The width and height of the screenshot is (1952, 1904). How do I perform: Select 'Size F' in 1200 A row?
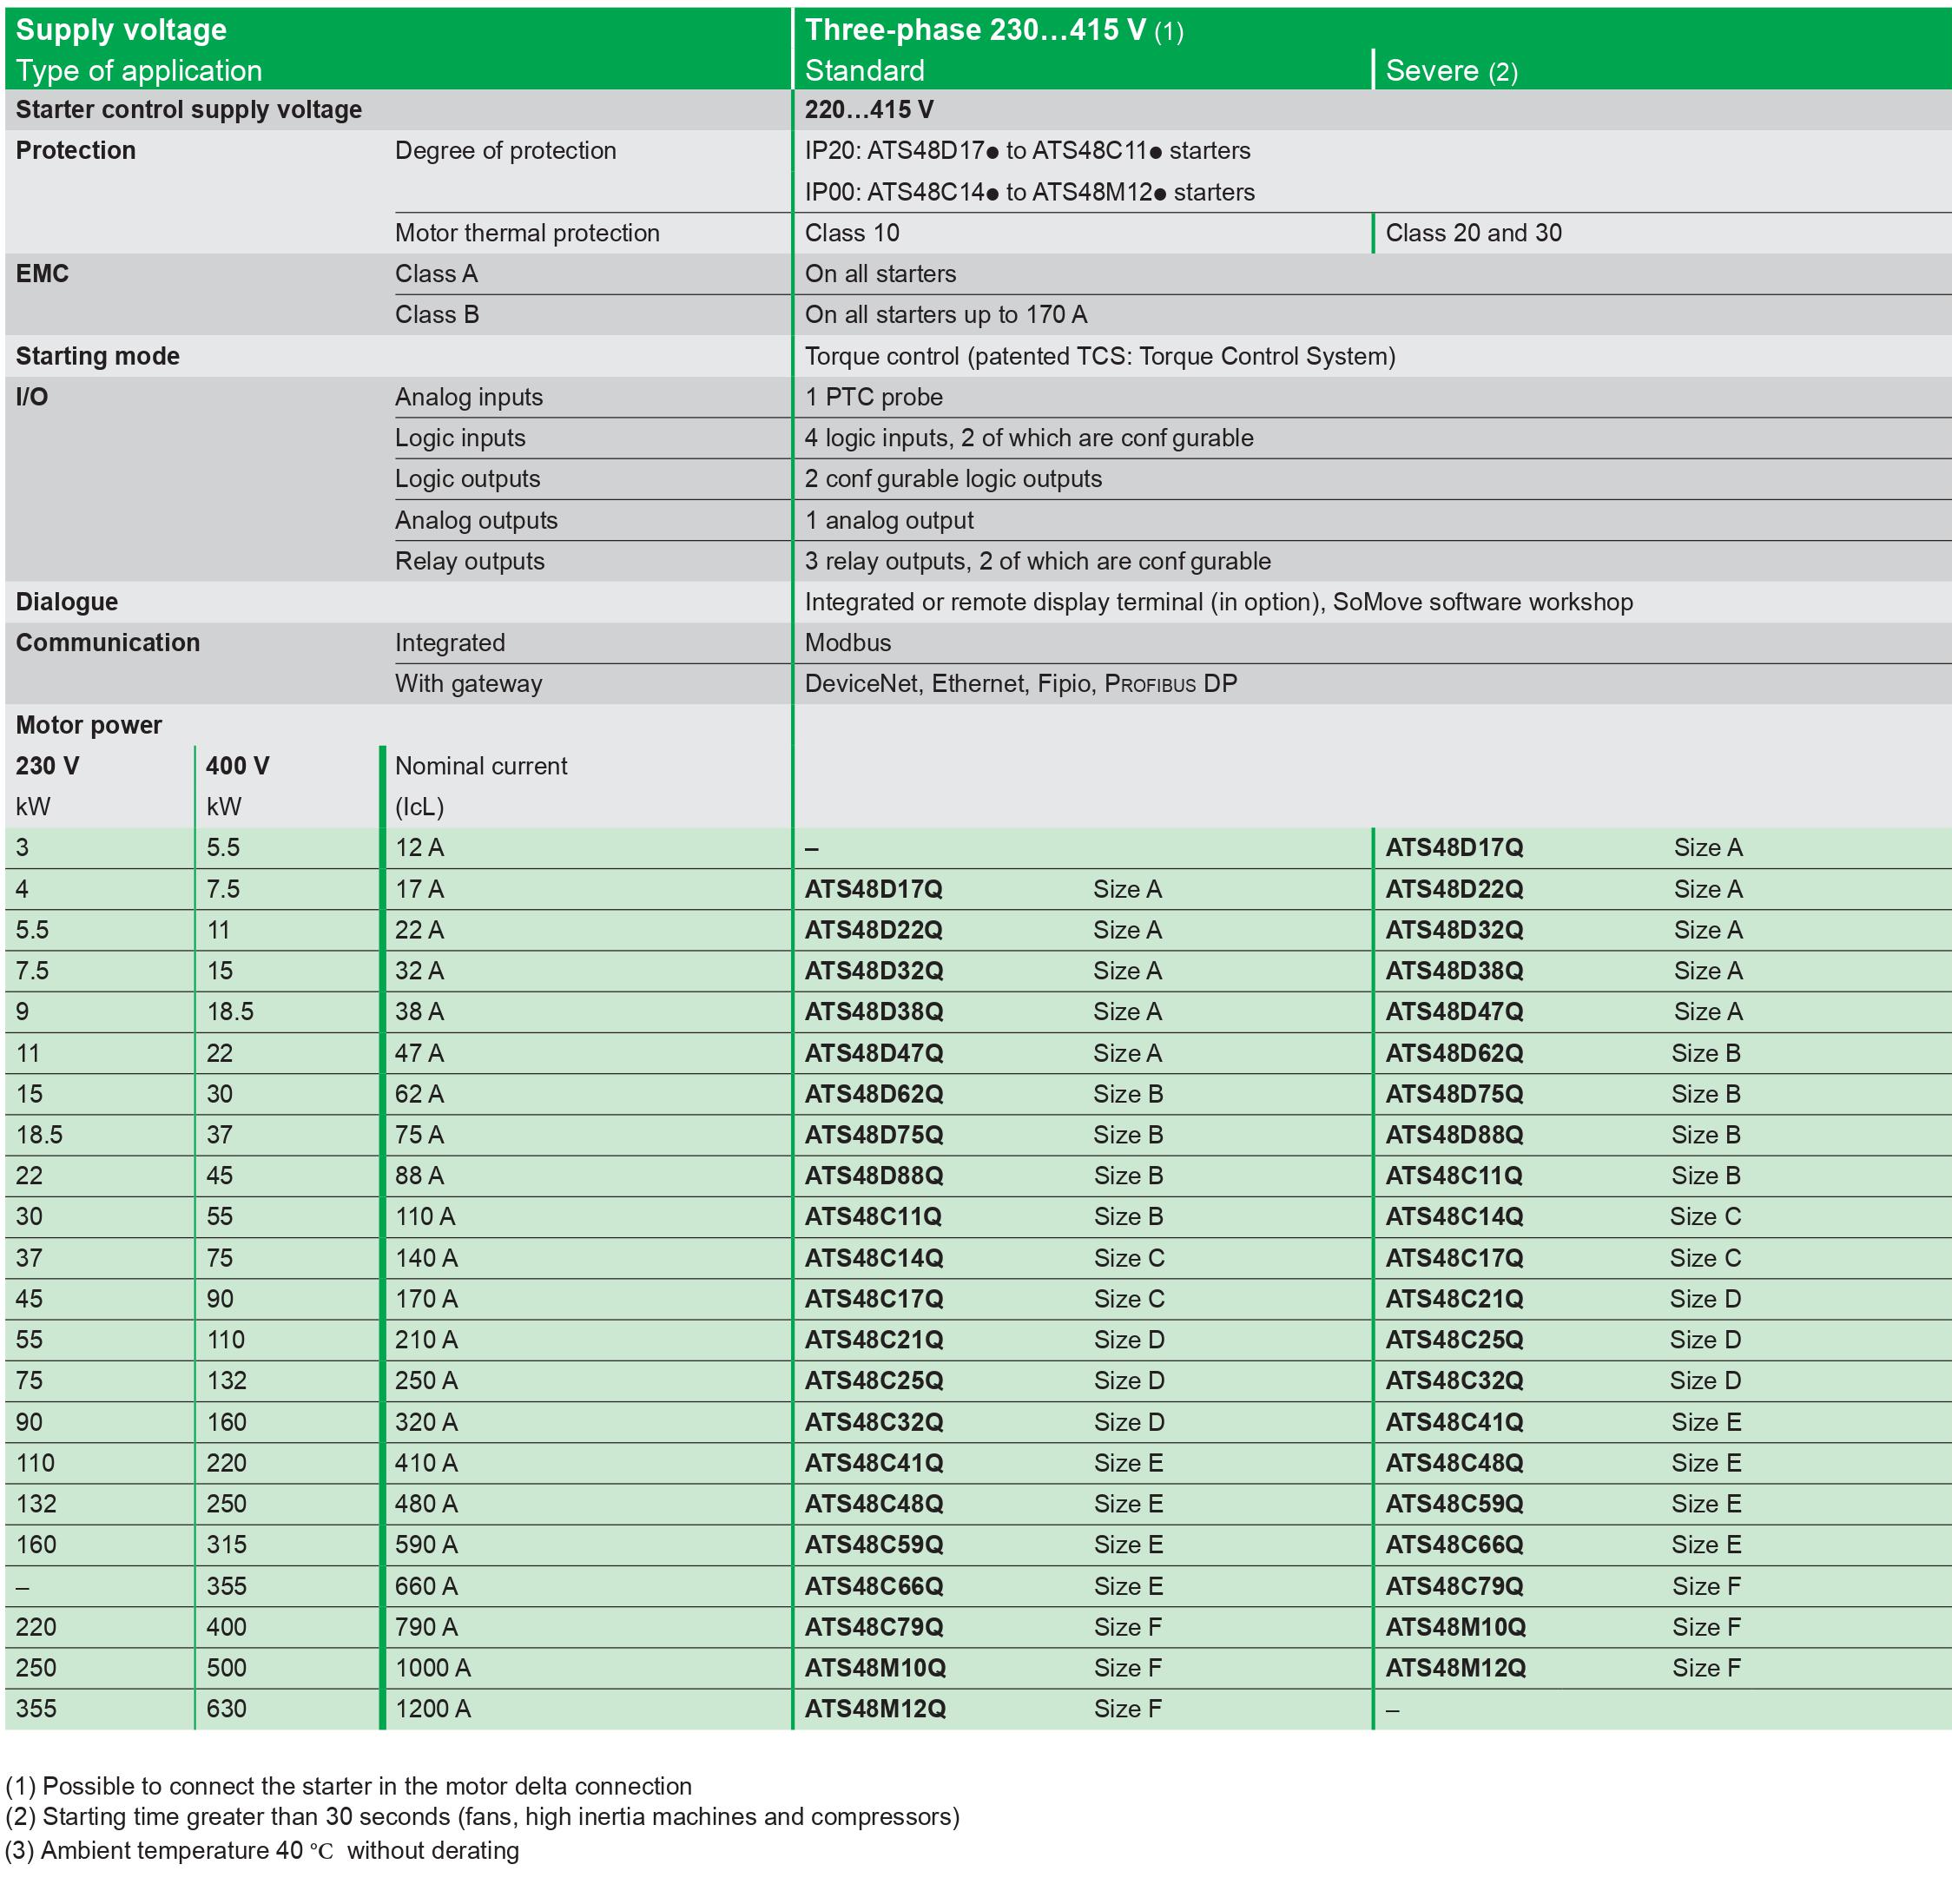(x=1127, y=1709)
